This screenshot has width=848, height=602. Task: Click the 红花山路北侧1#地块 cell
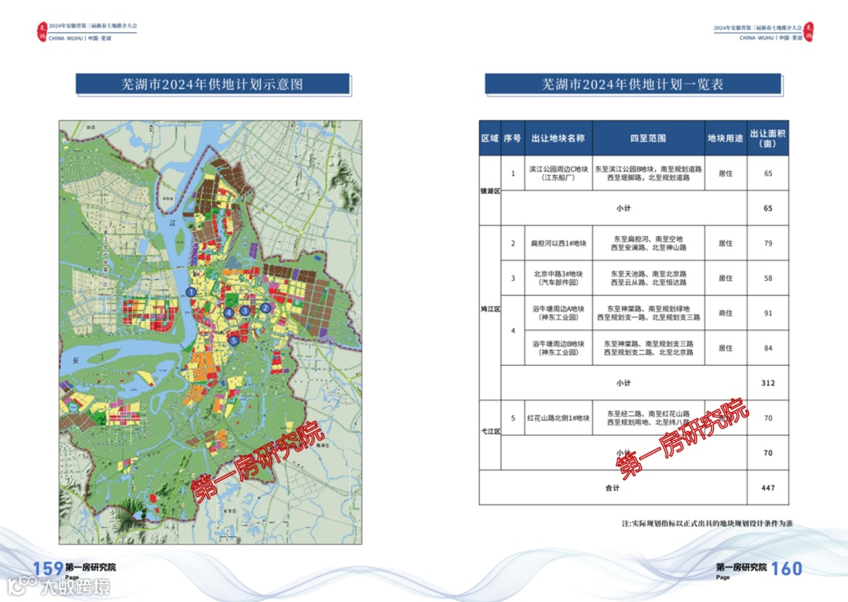click(558, 418)
